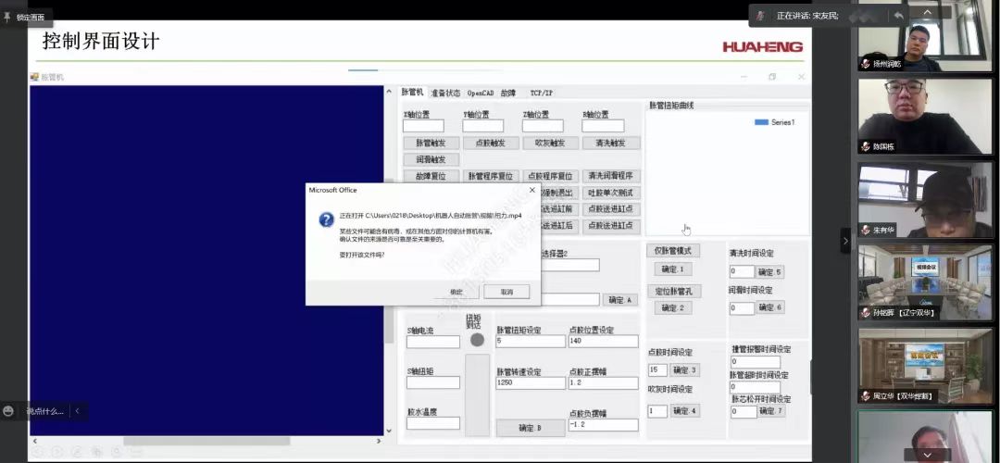
Task: Click the 胀管转速设定 field showing 1250
Action: [x=530, y=383]
